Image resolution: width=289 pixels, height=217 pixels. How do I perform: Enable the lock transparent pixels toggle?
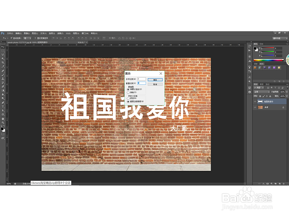[x=260, y=96]
